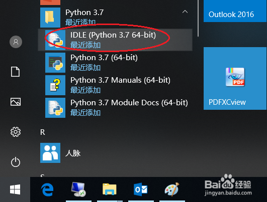Viewport: 267px width, 202px height.
Task: Open Remote Desktop Connection from taskbar
Action: coord(78,189)
